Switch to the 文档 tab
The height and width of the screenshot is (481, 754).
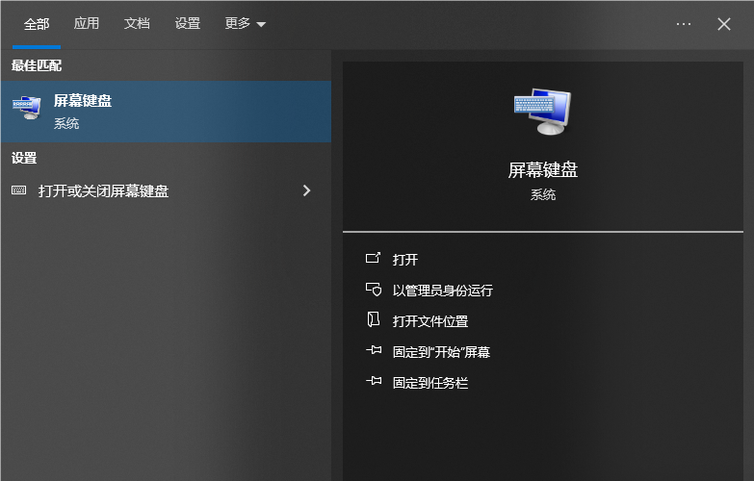tap(137, 23)
